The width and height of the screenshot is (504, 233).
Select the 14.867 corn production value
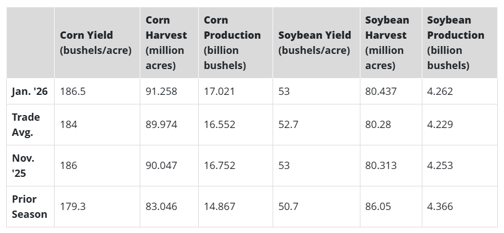[x=219, y=207]
